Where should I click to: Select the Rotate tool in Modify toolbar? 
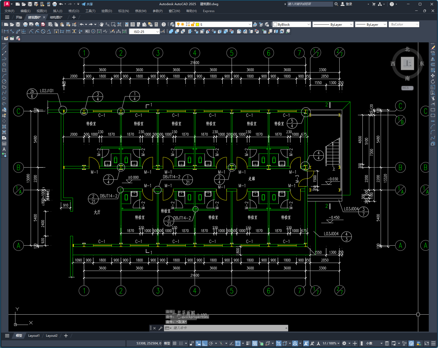point(433,81)
